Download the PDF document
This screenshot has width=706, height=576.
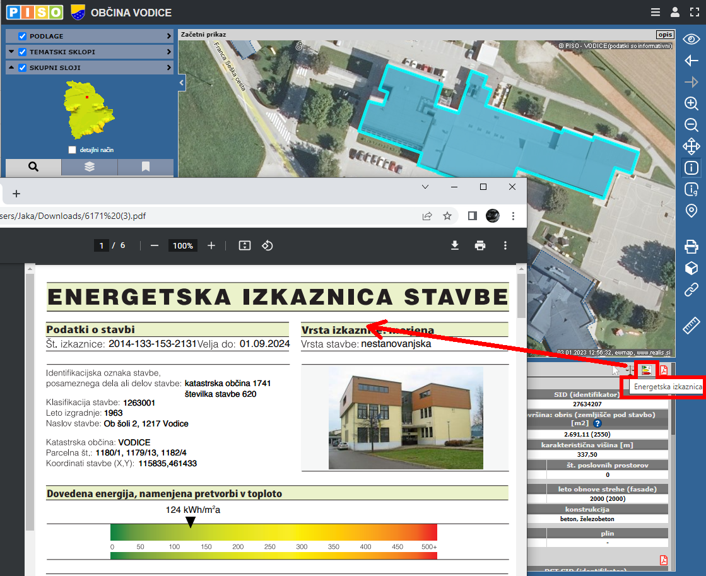pos(455,245)
